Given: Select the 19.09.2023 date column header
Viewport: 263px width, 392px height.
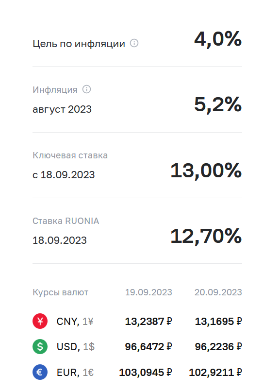Looking at the screenshot, I should pyautogui.click(x=148, y=292).
